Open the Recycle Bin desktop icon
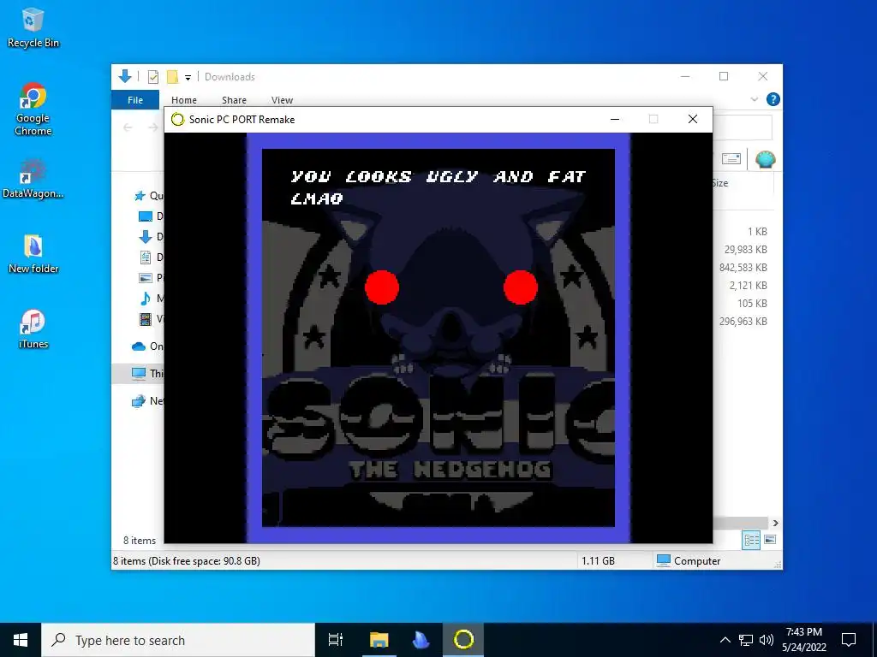The height and width of the screenshot is (657, 877). tap(33, 28)
